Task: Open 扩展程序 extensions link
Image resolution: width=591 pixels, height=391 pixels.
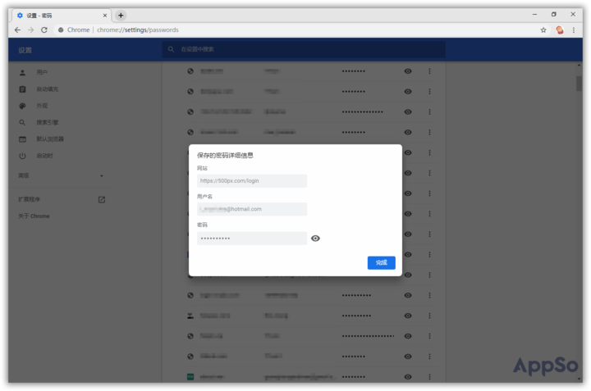Action: click(x=60, y=199)
